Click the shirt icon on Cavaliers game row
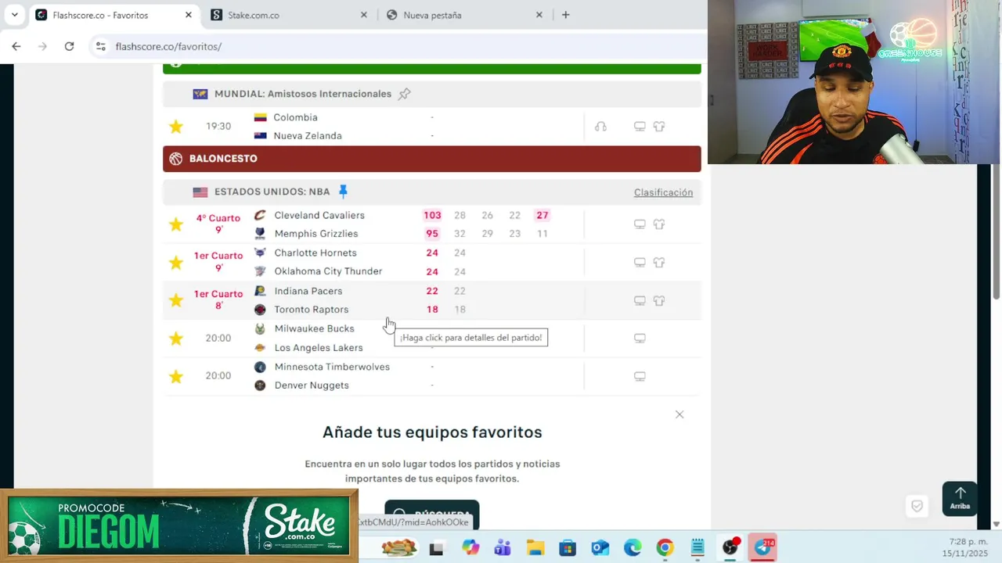1002x563 pixels. pos(659,224)
